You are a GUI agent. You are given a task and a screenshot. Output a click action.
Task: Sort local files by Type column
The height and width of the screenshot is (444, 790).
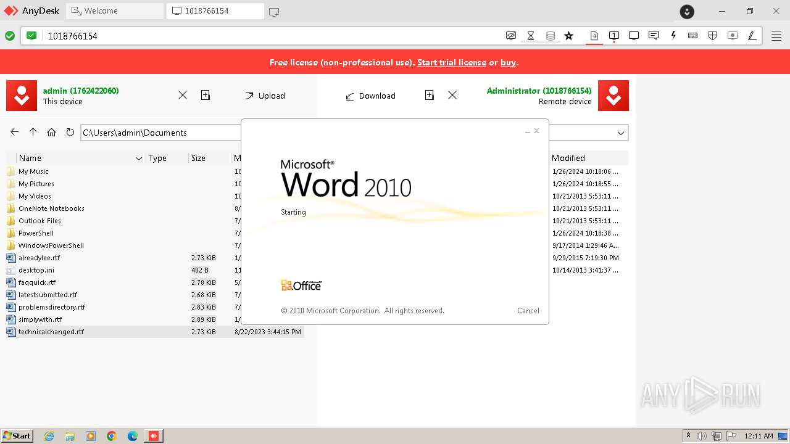coord(157,158)
